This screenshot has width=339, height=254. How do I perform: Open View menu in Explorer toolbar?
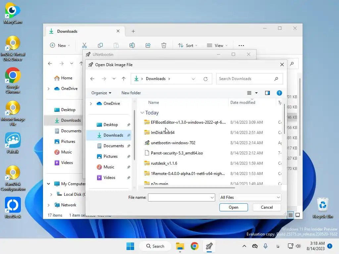pos(217,46)
